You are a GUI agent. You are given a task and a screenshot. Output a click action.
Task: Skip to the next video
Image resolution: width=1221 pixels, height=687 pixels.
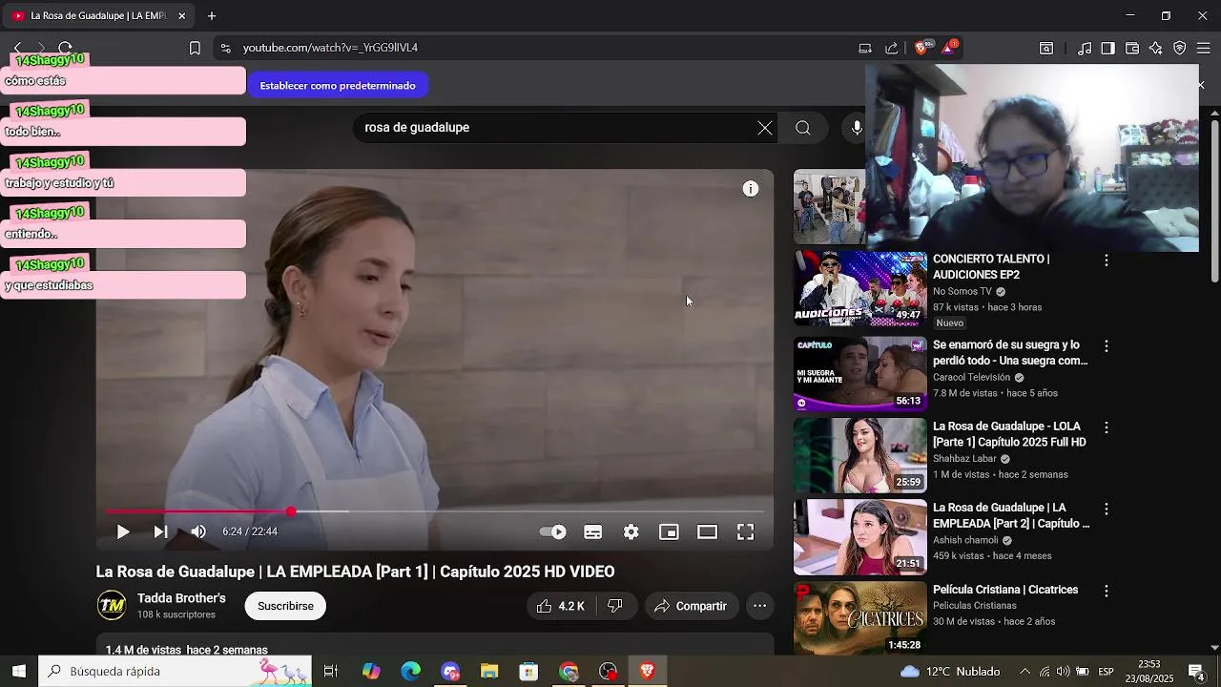[x=161, y=531]
